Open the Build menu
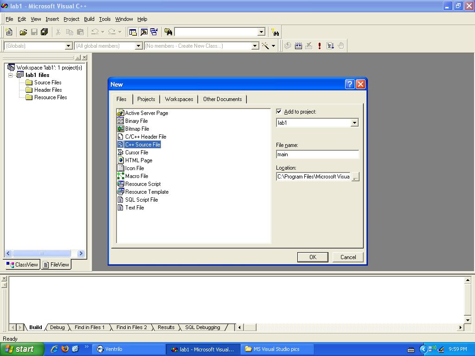 pyautogui.click(x=89, y=19)
